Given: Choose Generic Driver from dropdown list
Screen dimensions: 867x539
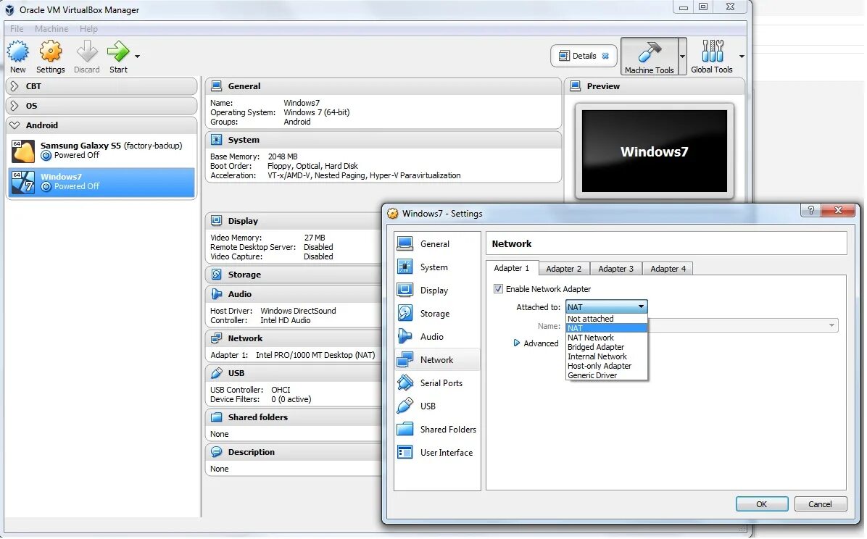Looking at the screenshot, I should pos(607,375).
